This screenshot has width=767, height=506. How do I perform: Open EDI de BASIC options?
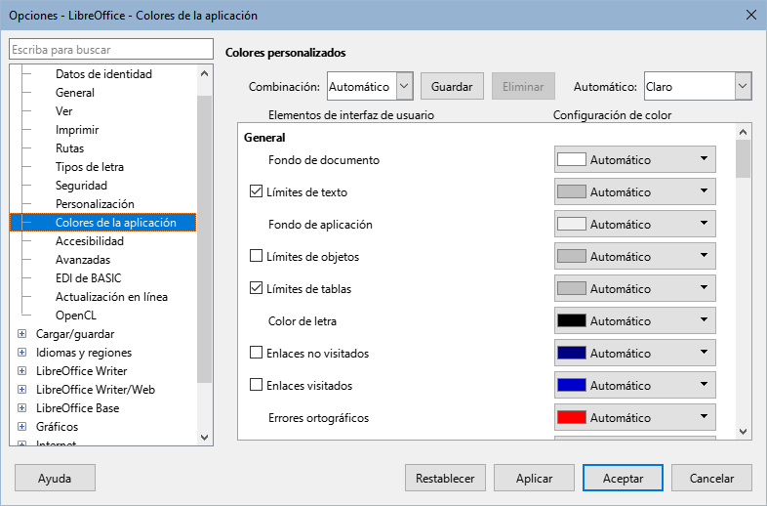pyautogui.click(x=88, y=278)
